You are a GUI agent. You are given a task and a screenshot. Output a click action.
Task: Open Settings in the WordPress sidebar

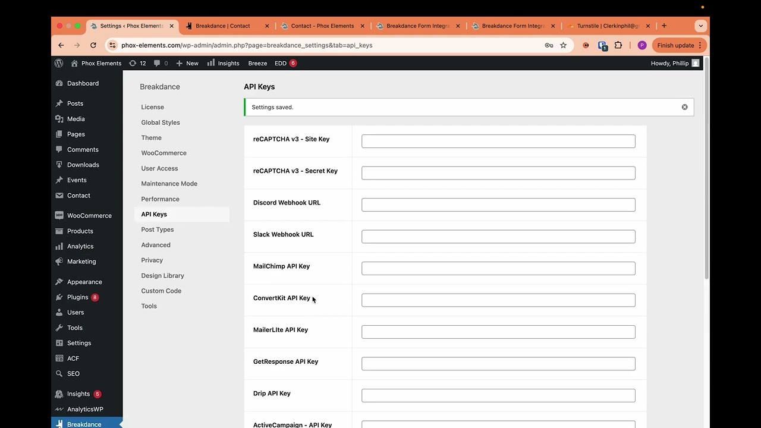[x=79, y=343]
